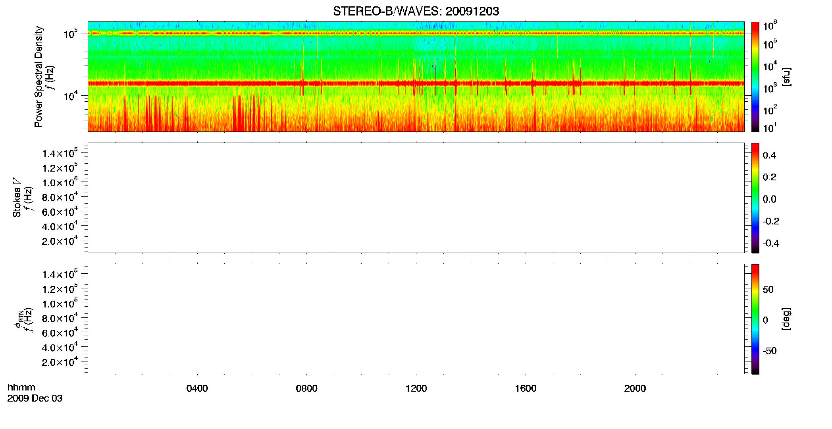
Task: Click the 0400 time axis label
Action: coord(197,388)
